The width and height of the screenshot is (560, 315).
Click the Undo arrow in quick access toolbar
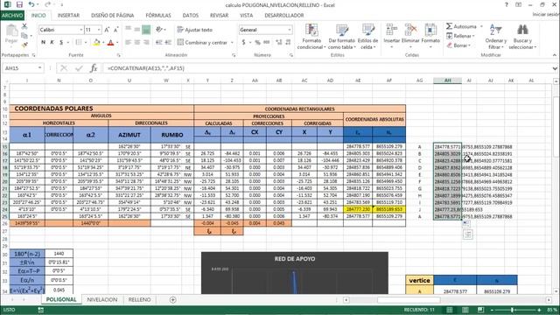[31, 4]
